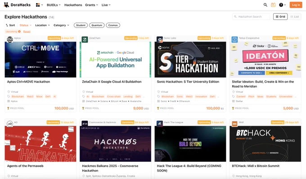Image resolution: width=306 pixels, height=179 pixels.
Task: Click the Aptos organizer logo icon
Action: (x=10, y=39)
